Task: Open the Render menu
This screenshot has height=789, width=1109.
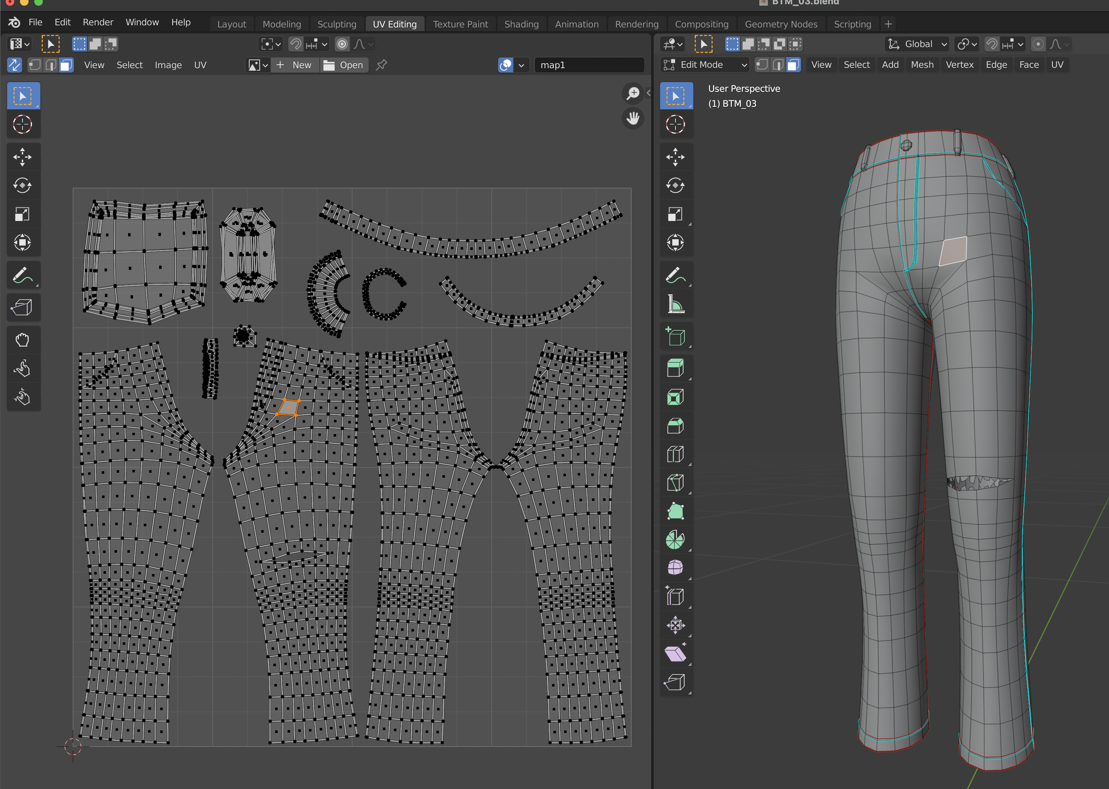Action: point(98,22)
